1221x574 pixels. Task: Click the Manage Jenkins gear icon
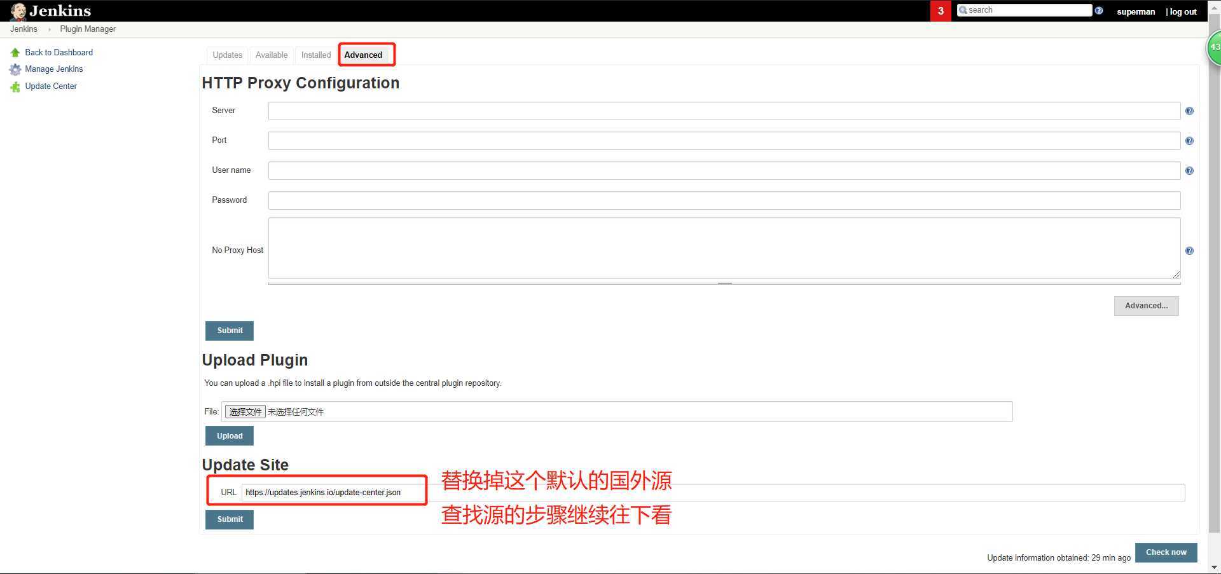15,69
